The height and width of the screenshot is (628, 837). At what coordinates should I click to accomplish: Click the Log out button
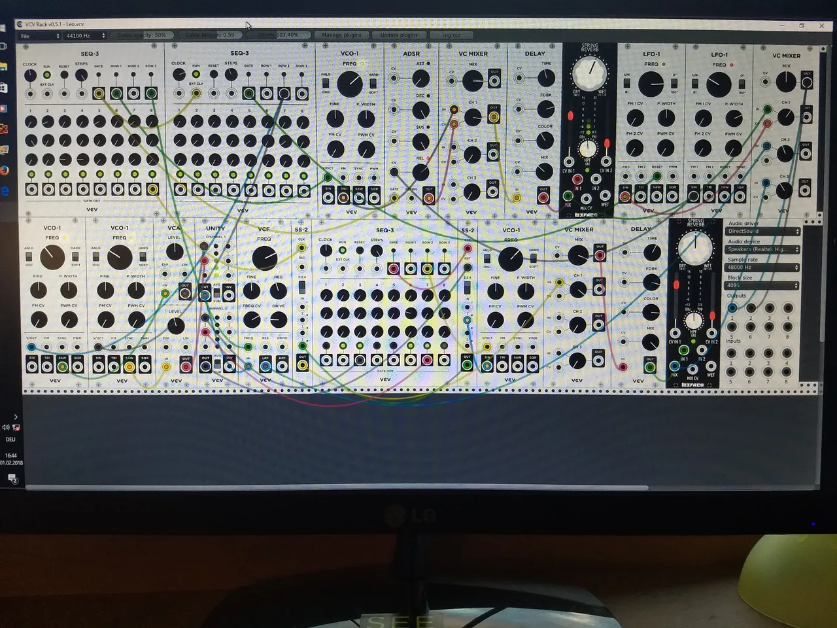point(451,35)
